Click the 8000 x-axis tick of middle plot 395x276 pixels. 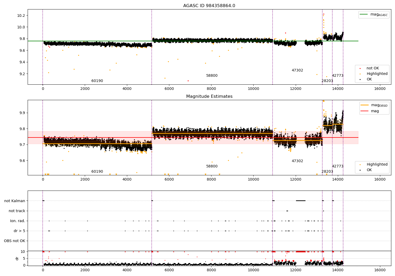(x=211, y=180)
